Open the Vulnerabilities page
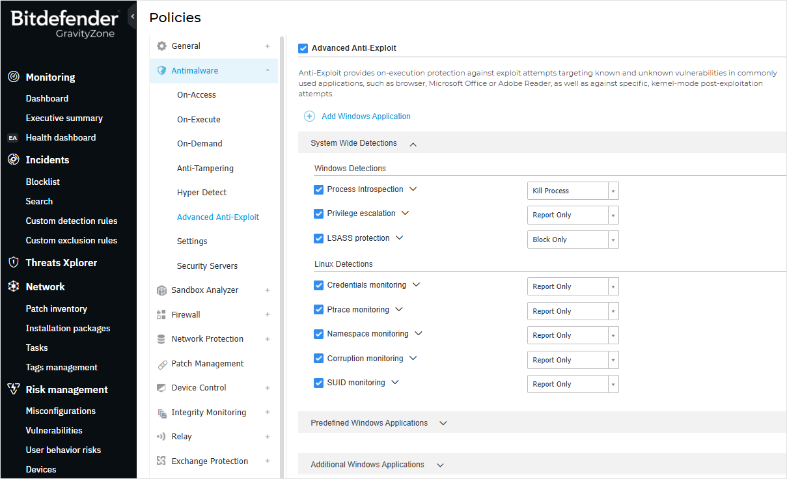 (54, 431)
